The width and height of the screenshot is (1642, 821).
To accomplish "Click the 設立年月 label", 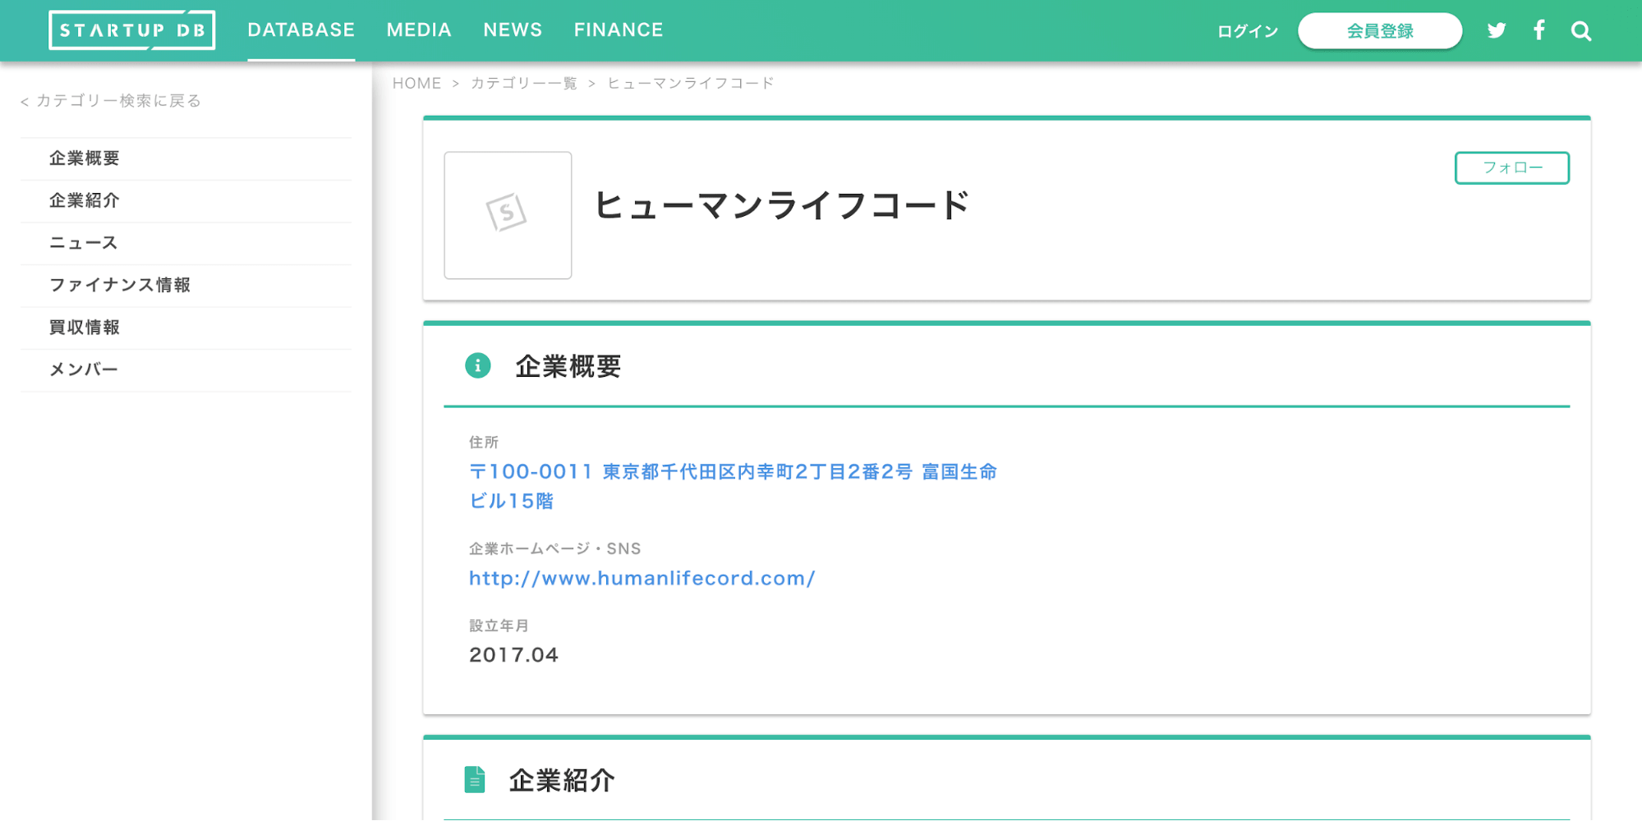I will (x=499, y=626).
